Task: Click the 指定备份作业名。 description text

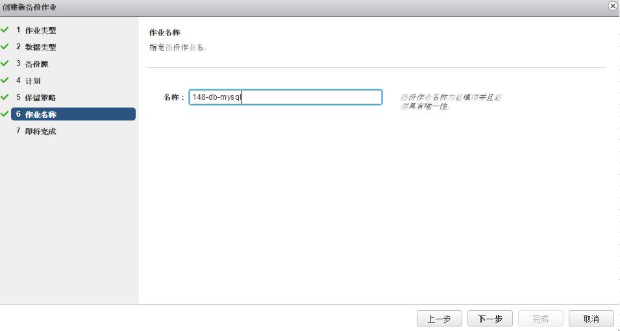Action: pos(179,47)
